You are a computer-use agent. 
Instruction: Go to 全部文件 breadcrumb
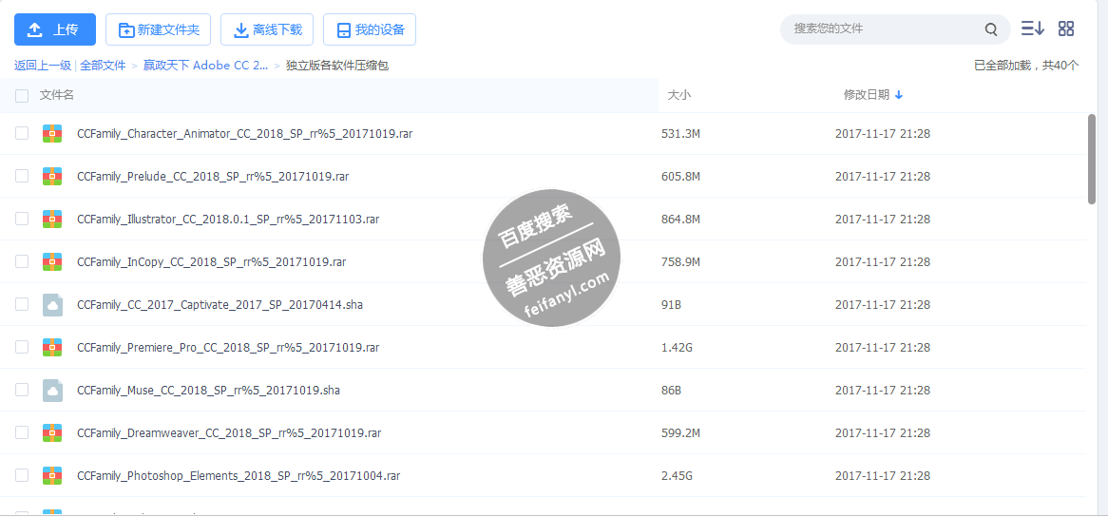103,66
